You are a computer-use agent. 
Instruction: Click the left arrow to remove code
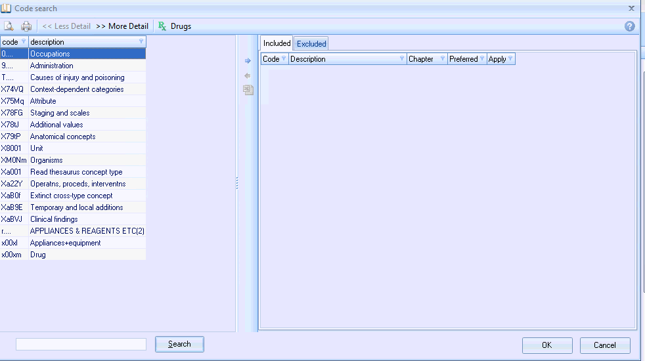point(248,75)
